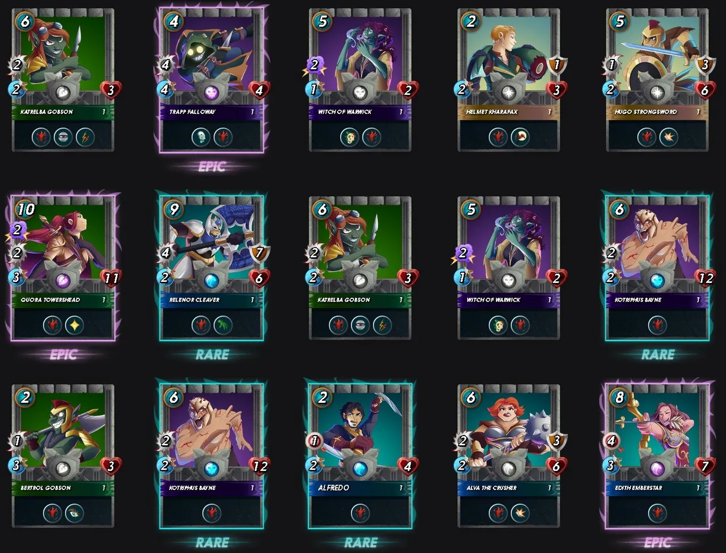The image size is (726, 553).
Task: Click the ability icon on Edith Emberstar card
Action: 658,513
